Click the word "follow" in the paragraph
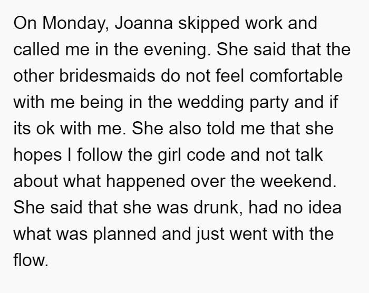369x293 pixels. tap(100, 155)
